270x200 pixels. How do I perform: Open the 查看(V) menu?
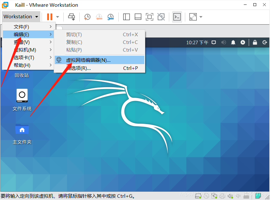28,42
